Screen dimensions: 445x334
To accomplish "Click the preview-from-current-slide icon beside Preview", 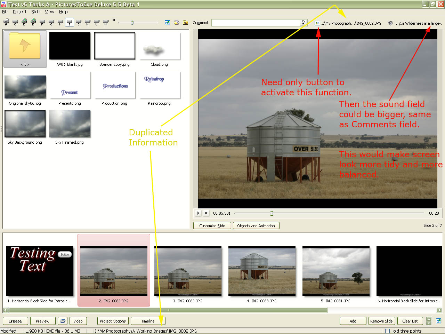I will click(63, 321).
